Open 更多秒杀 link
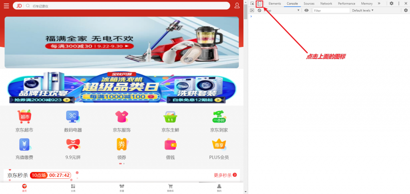The height and width of the screenshot is (194, 410). [225, 175]
